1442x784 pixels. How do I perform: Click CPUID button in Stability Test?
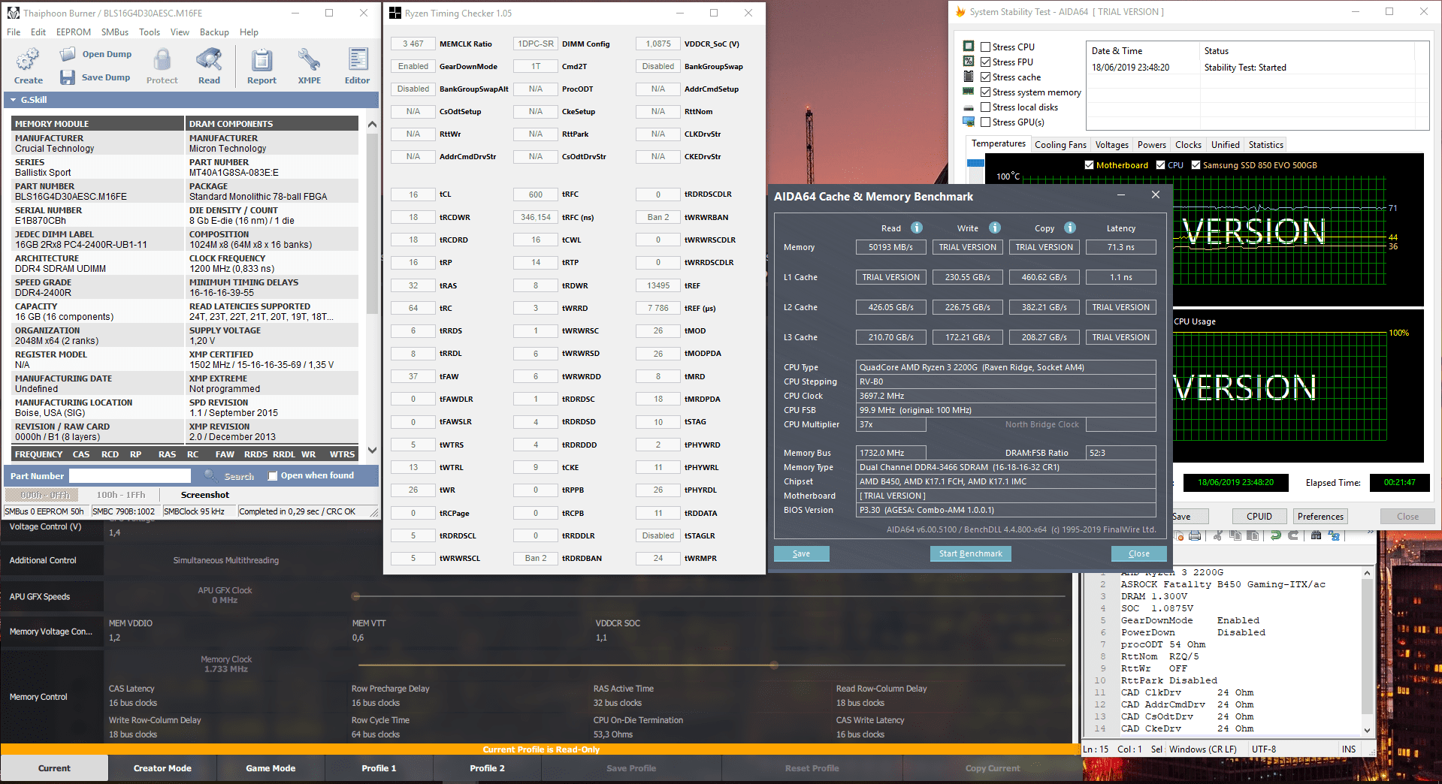tap(1259, 516)
